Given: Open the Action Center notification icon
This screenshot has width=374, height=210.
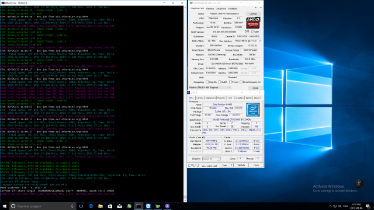Looking at the screenshot, I should [x=368, y=206].
